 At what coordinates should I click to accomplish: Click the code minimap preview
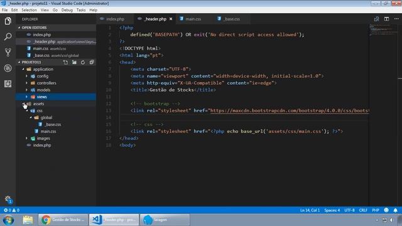coord(383,30)
